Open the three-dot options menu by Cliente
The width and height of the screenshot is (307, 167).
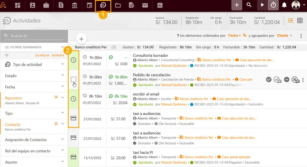[301, 36]
